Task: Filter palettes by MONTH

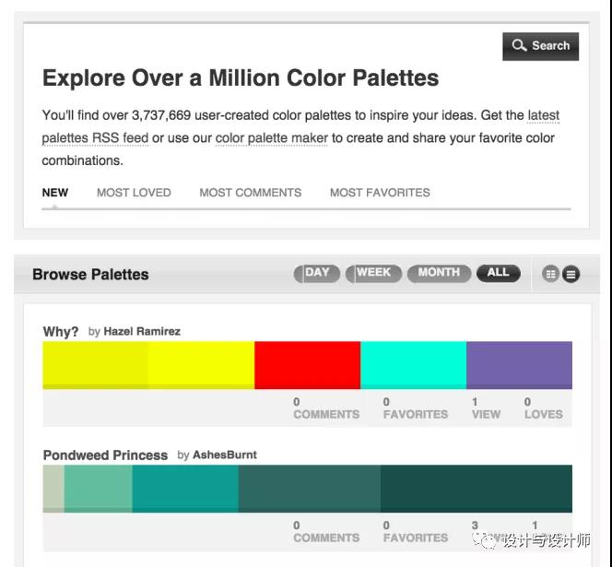Action: pos(439,273)
